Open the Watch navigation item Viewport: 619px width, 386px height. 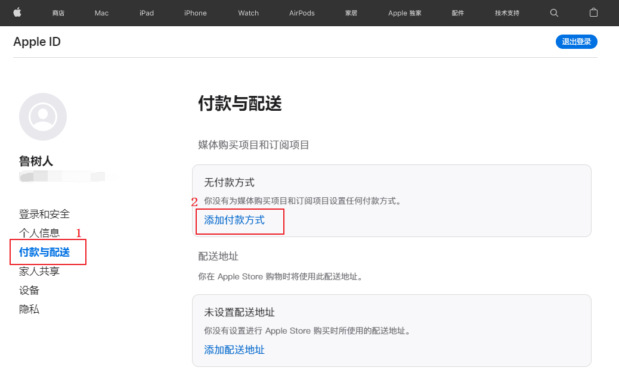click(248, 13)
